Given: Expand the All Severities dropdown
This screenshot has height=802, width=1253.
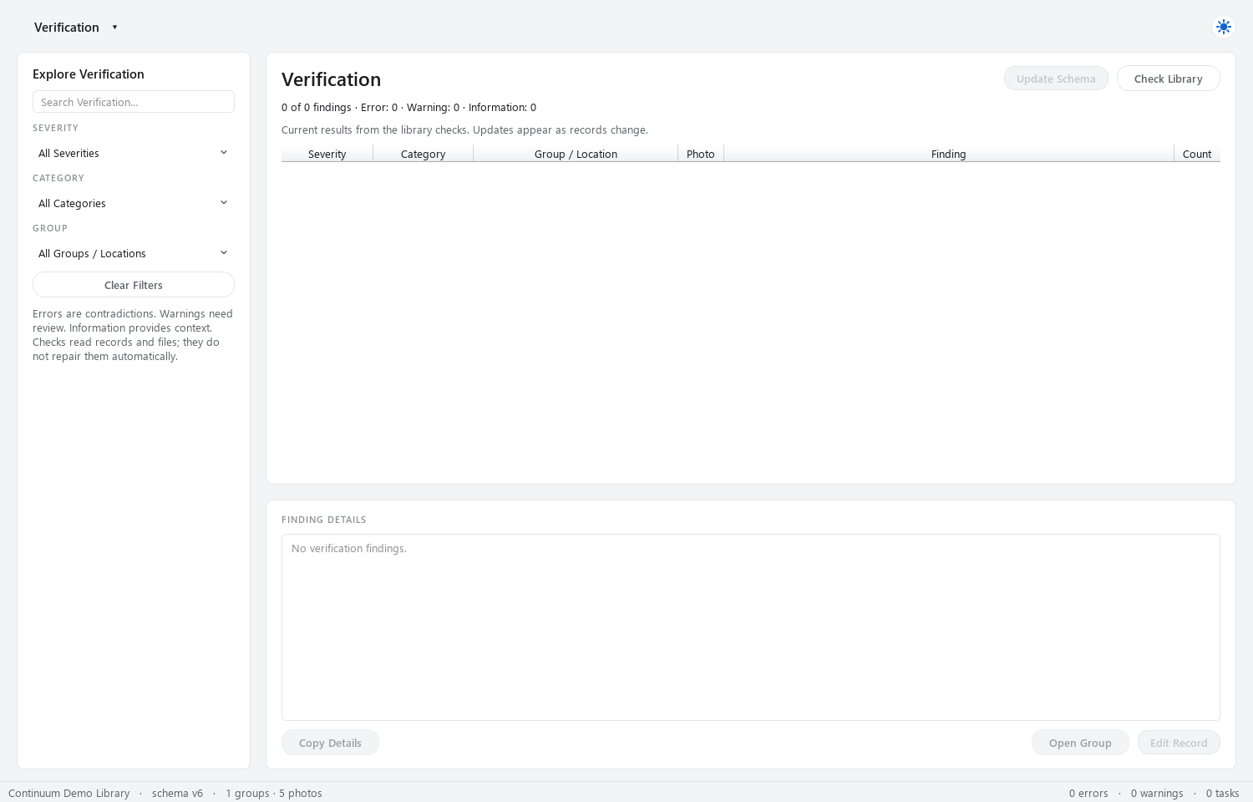Looking at the screenshot, I should 134,153.
